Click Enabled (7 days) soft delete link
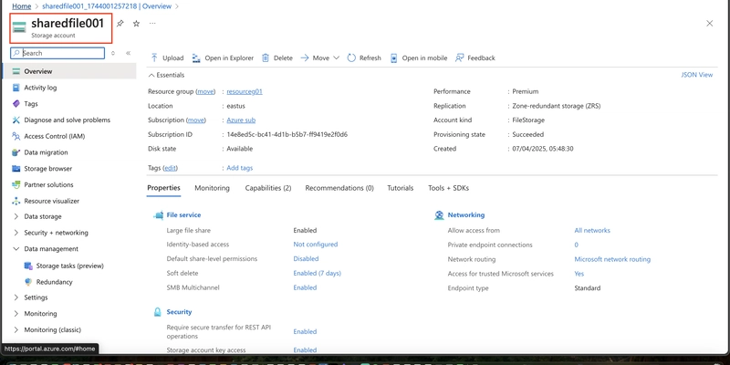730x365 pixels. point(317,273)
